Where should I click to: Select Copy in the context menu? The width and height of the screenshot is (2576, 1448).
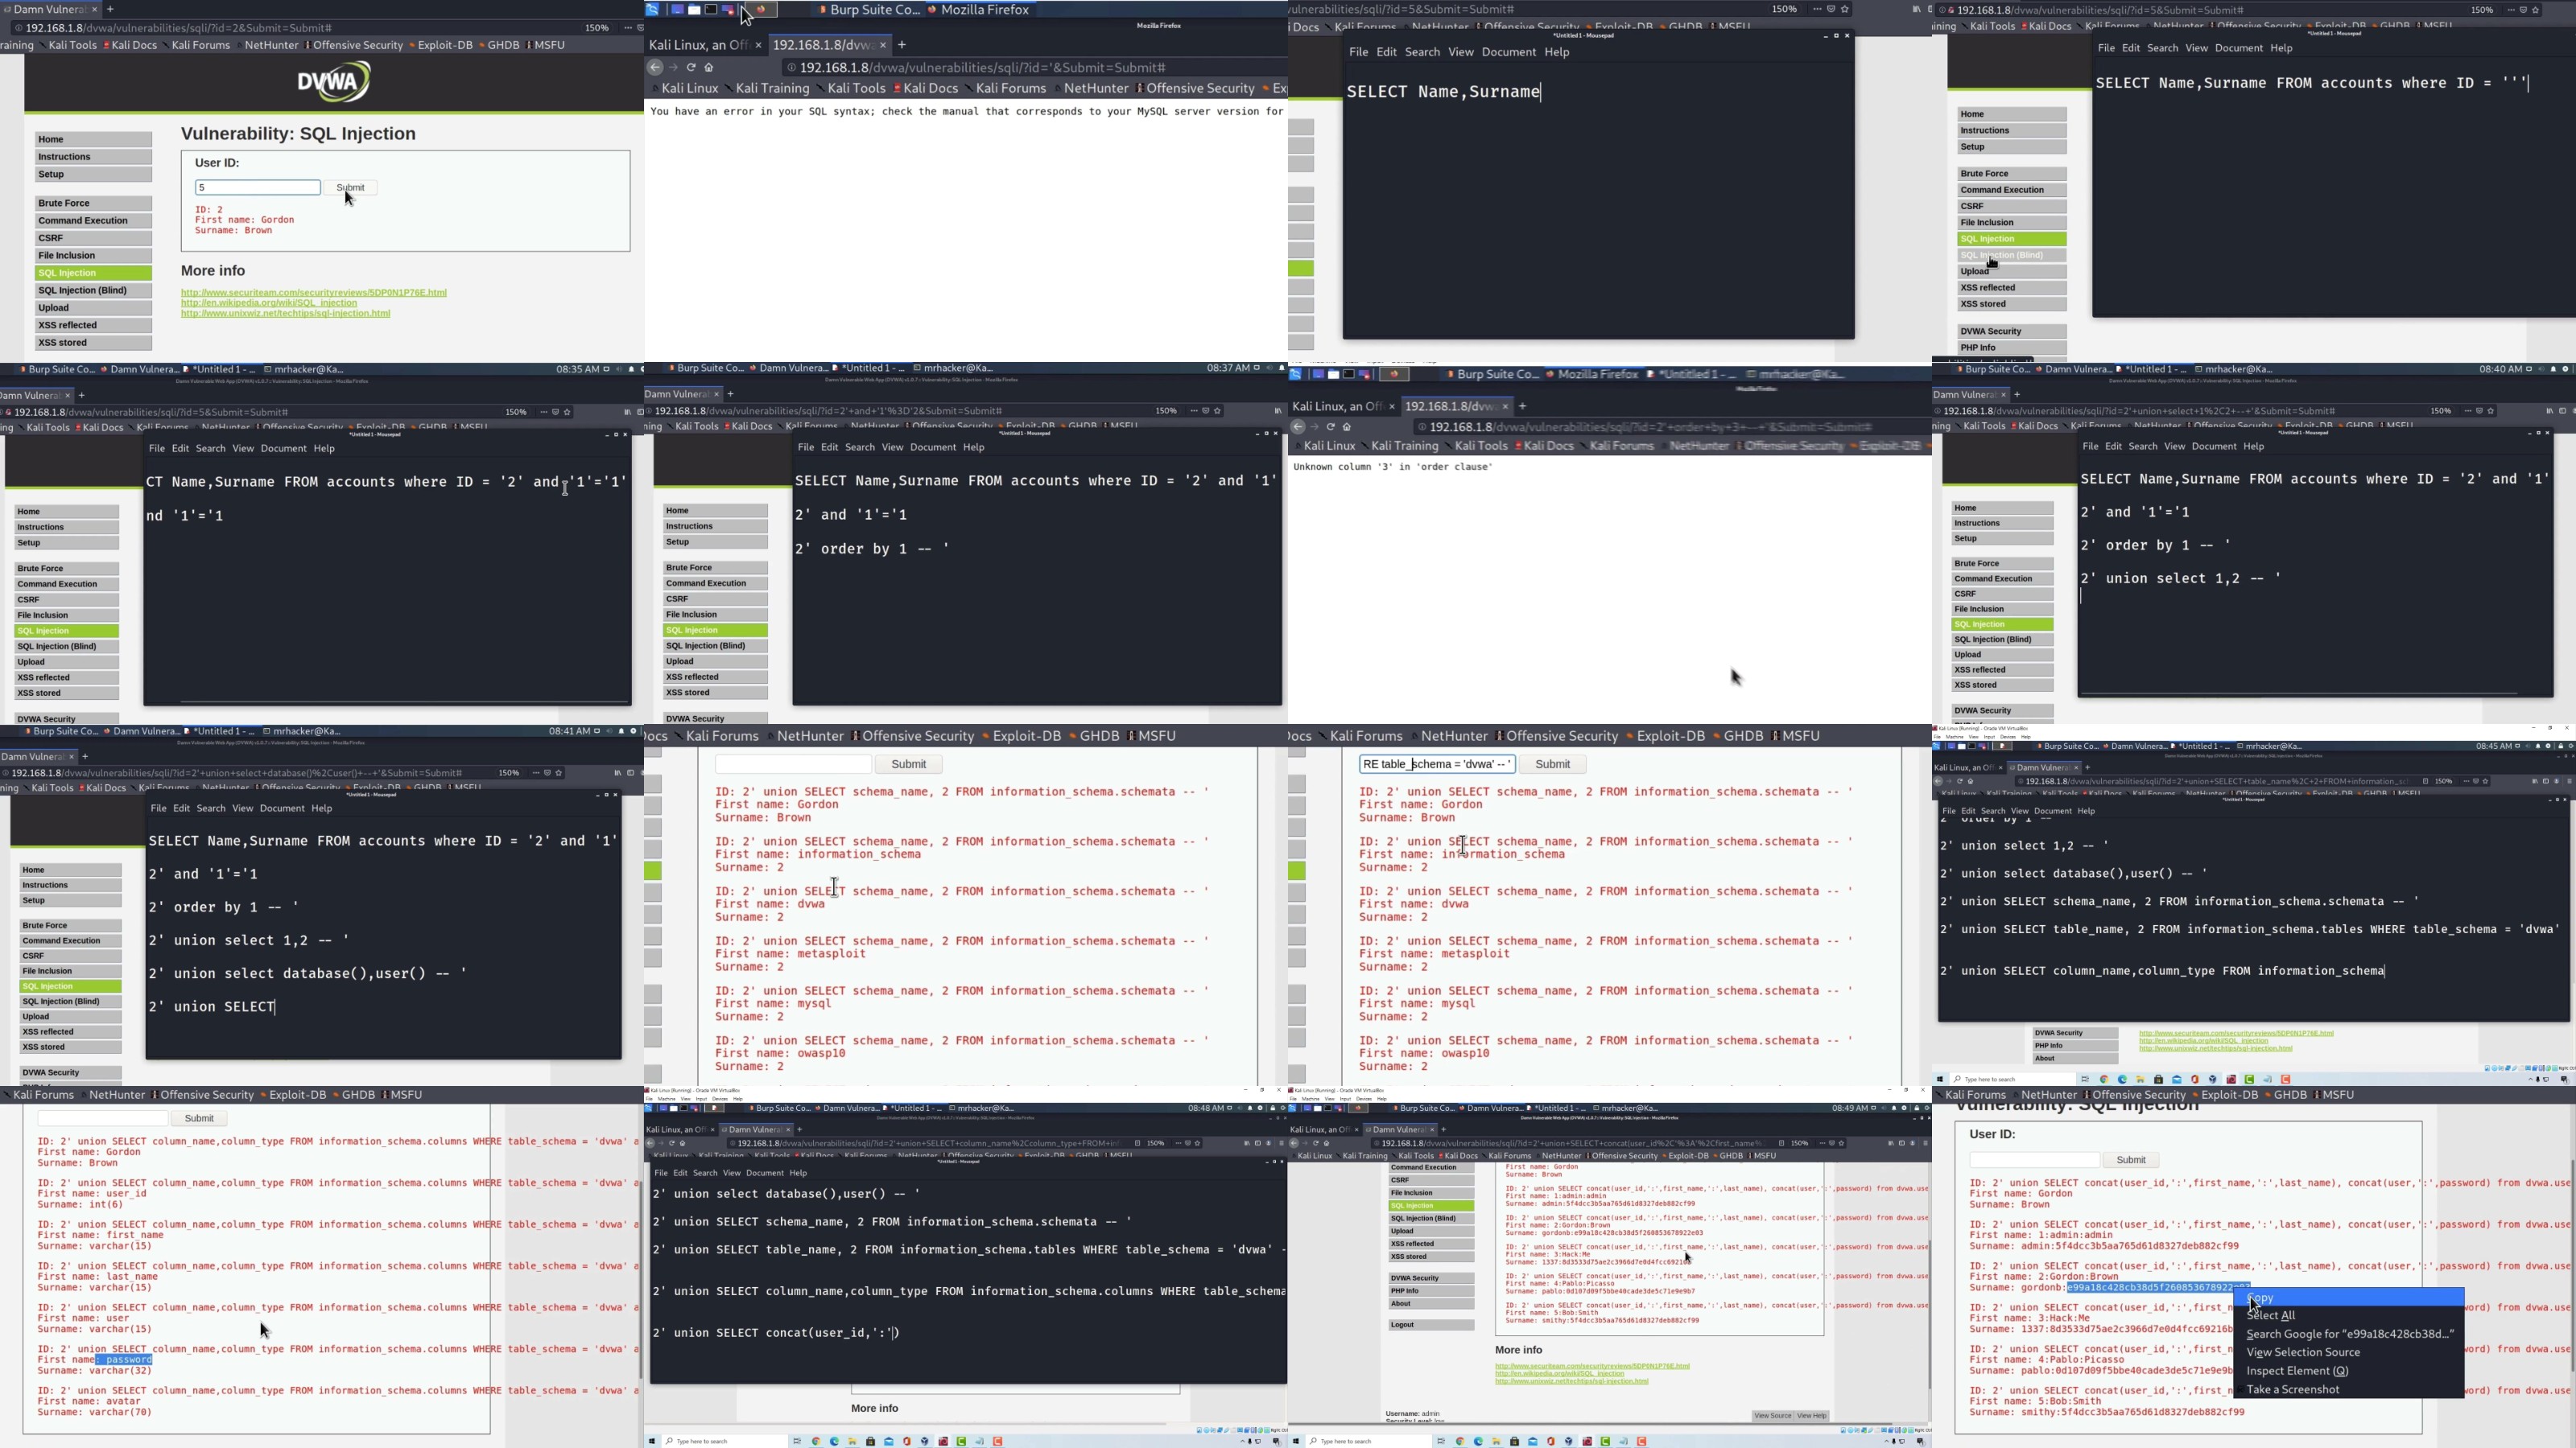point(2261,1297)
